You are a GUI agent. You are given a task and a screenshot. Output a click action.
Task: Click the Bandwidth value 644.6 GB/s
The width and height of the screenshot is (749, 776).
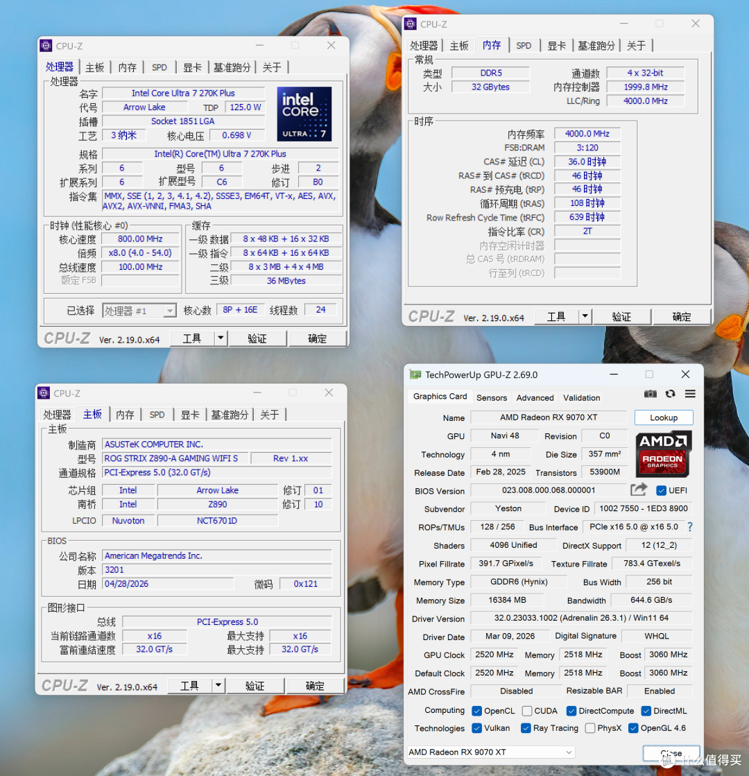pos(651,600)
